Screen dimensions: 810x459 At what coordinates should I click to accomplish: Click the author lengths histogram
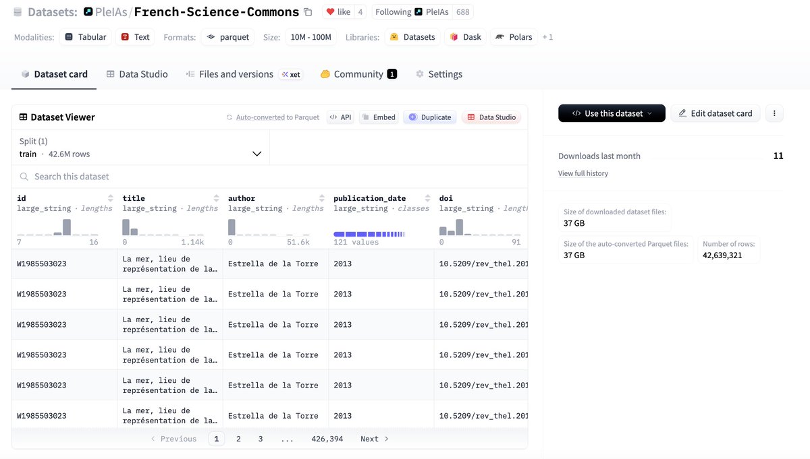click(268, 227)
